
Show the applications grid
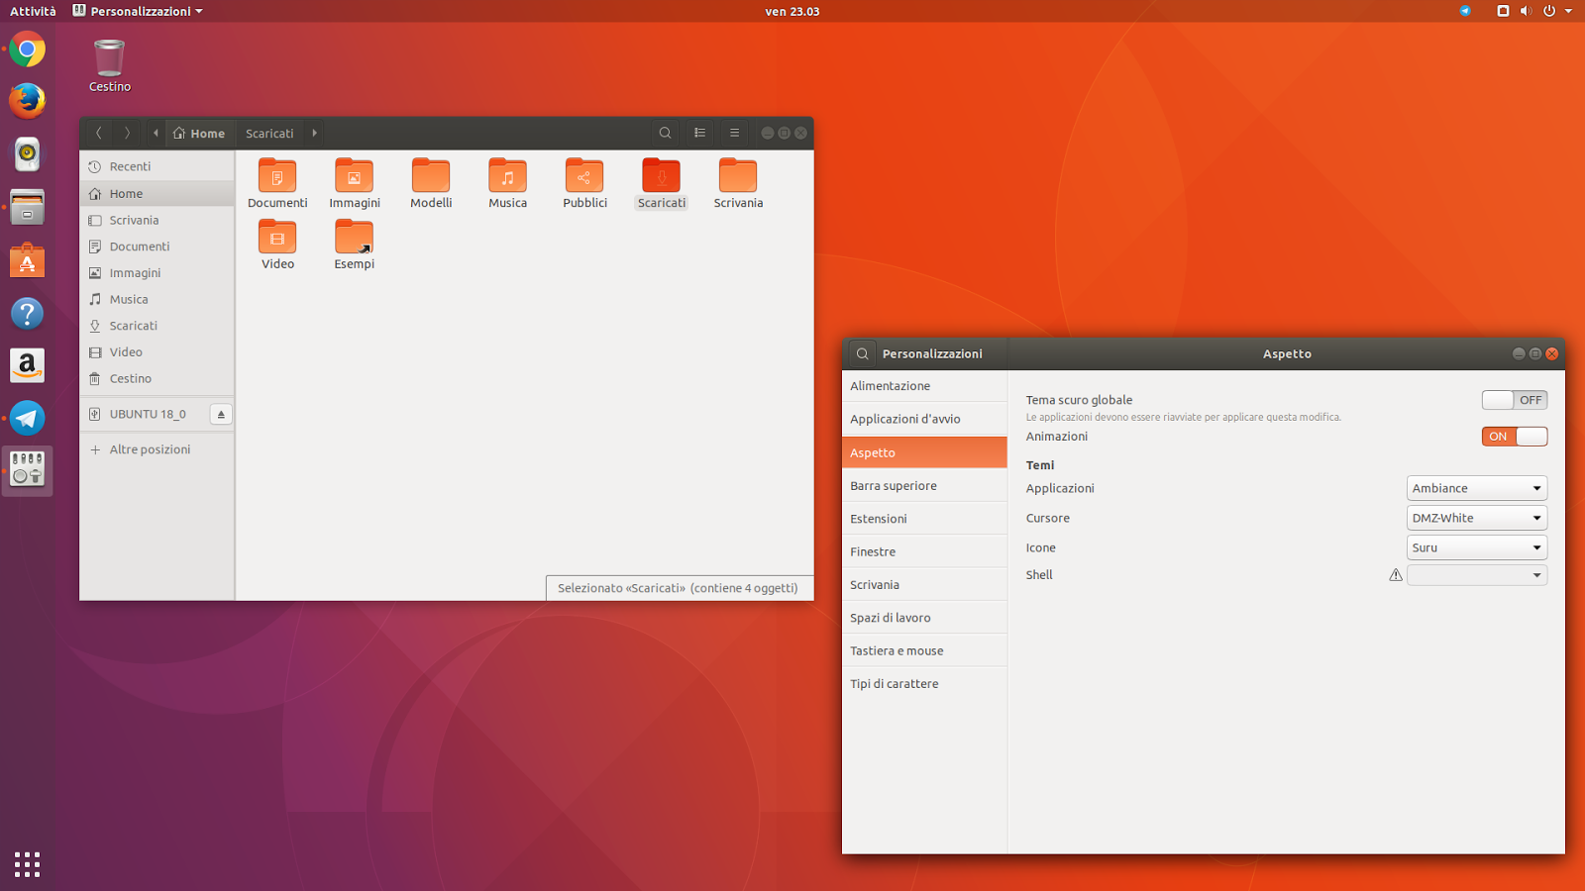(x=27, y=864)
